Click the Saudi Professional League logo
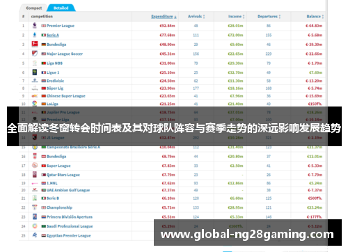Viewport: 348px width, 252px height. click(35, 226)
